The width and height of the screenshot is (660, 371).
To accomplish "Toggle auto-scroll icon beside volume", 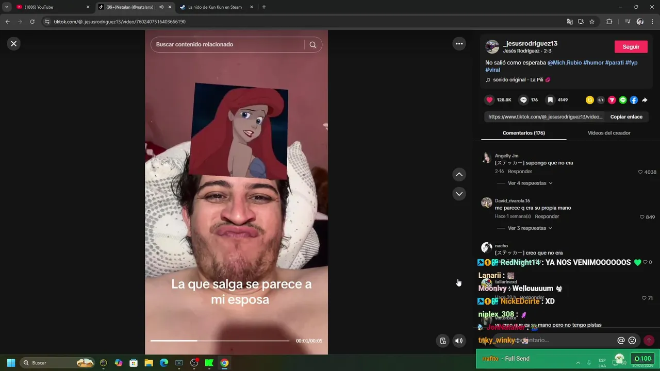I will pyautogui.click(x=442, y=341).
